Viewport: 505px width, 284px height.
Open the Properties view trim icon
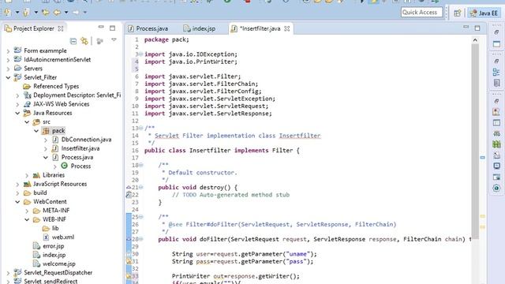pos(496,123)
